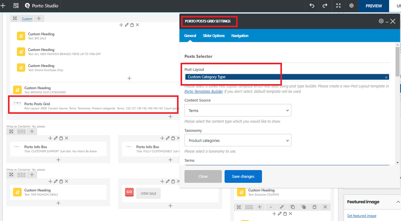Click move handle icon beside Custom row label
This screenshot has height=221, width=401.
point(15,18)
